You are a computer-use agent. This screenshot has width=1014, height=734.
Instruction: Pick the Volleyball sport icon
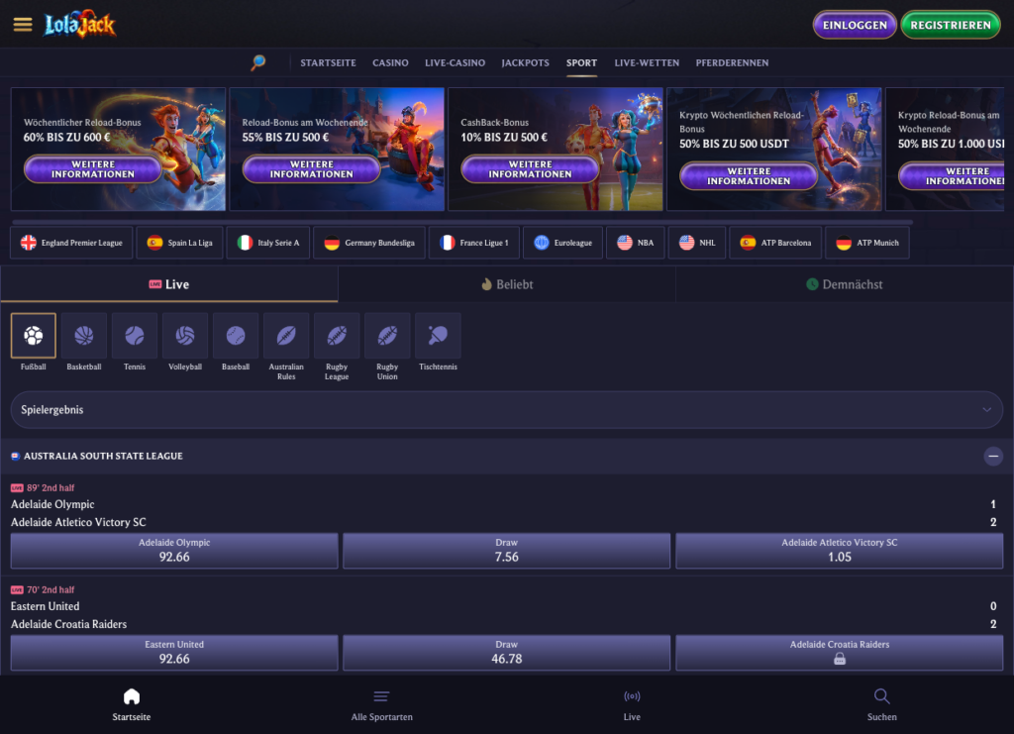185,336
